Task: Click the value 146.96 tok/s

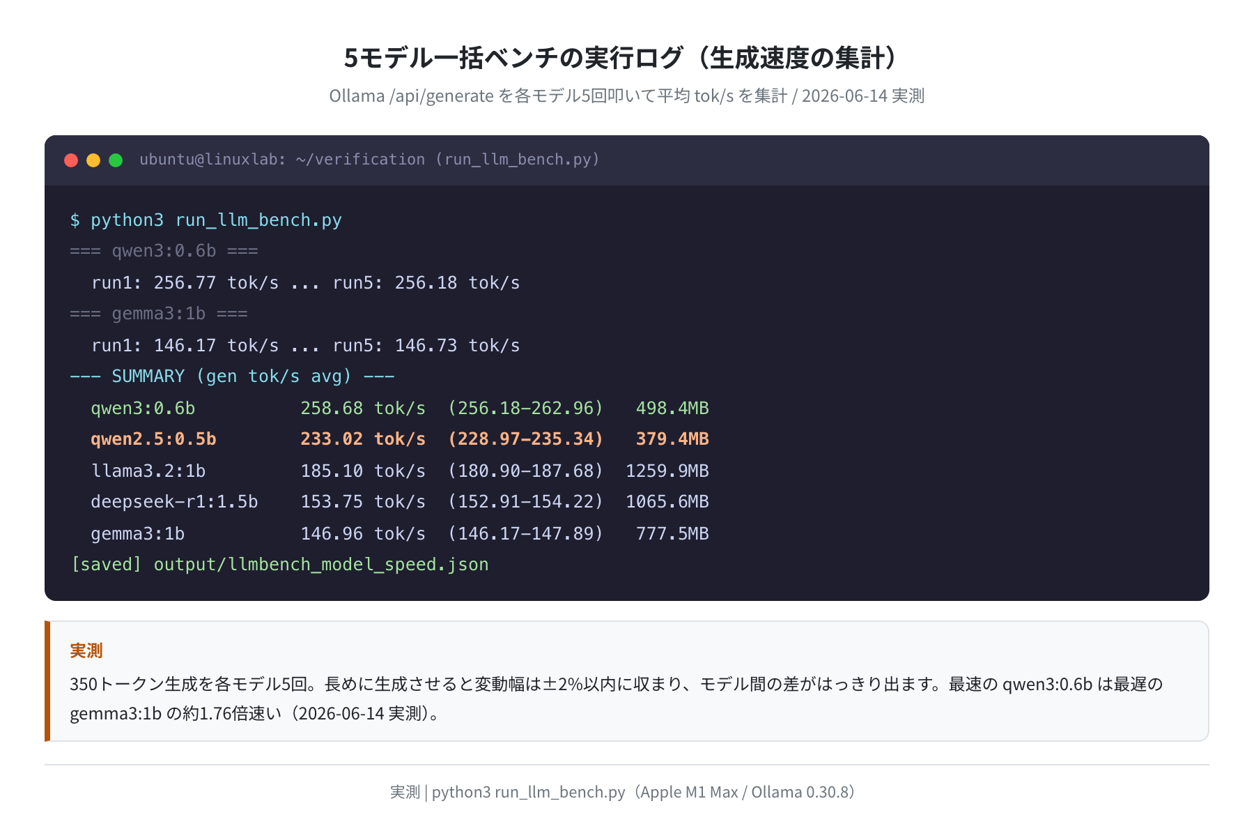Action: (363, 533)
